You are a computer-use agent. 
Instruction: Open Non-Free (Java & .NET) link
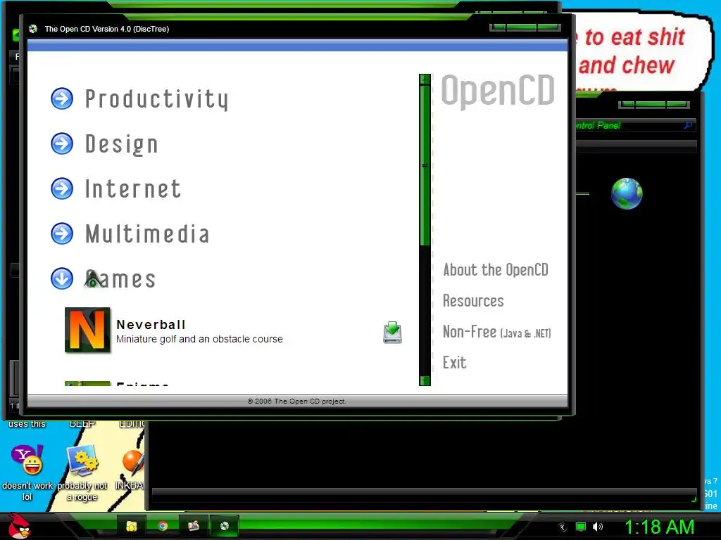pos(496,332)
